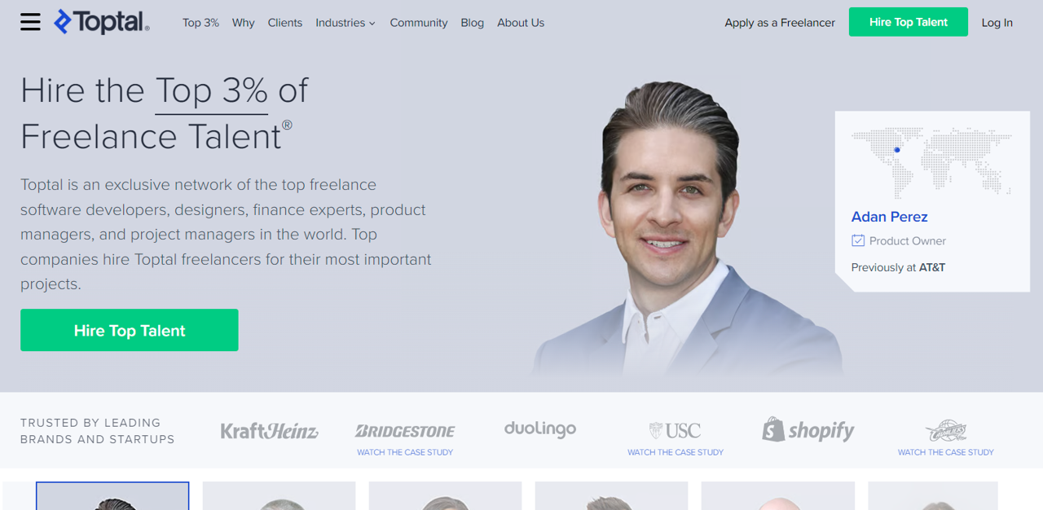Open the Clients nav item
The image size is (1043, 510).
[285, 23]
